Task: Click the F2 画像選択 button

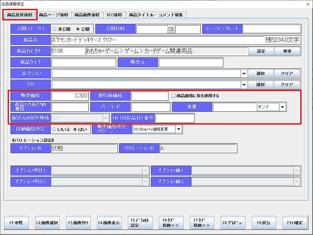Action: pyautogui.click(x=47, y=223)
